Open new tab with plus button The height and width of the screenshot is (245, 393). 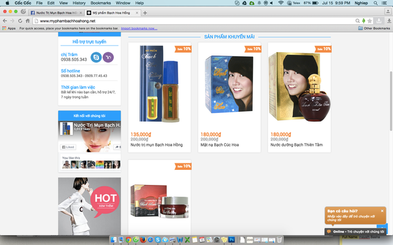click(x=145, y=13)
